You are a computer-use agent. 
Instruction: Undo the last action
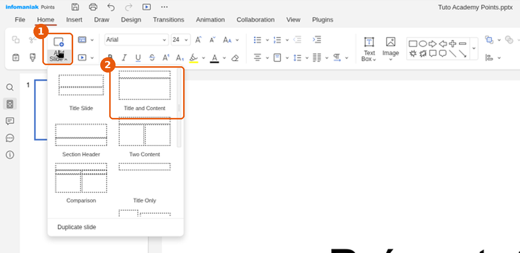click(x=111, y=7)
